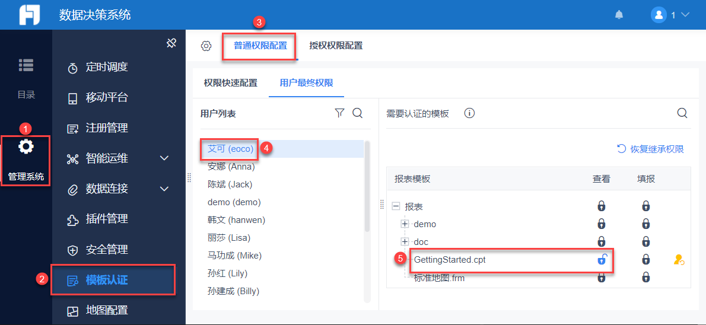Switch to 权限快速配置 tab
The width and height of the screenshot is (706, 325).
(231, 83)
